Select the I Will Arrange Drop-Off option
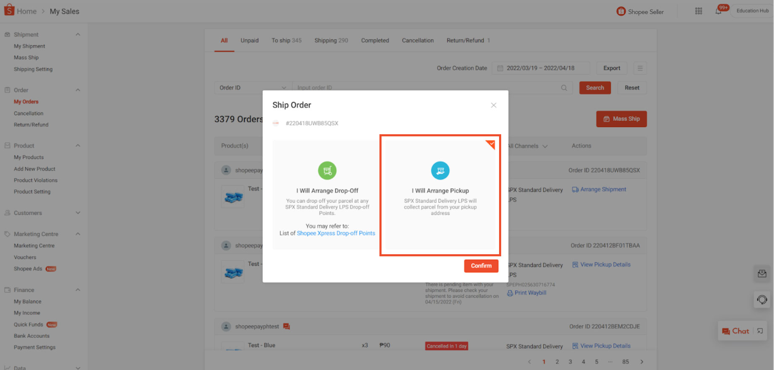The image size is (774, 370). coord(327,195)
